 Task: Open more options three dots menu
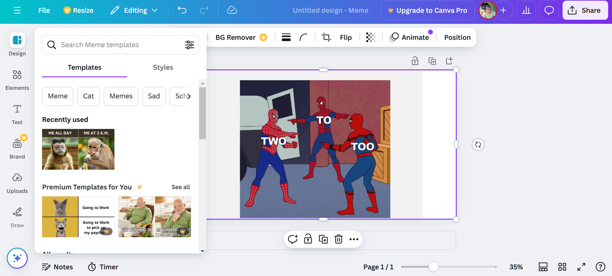pos(354,239)
